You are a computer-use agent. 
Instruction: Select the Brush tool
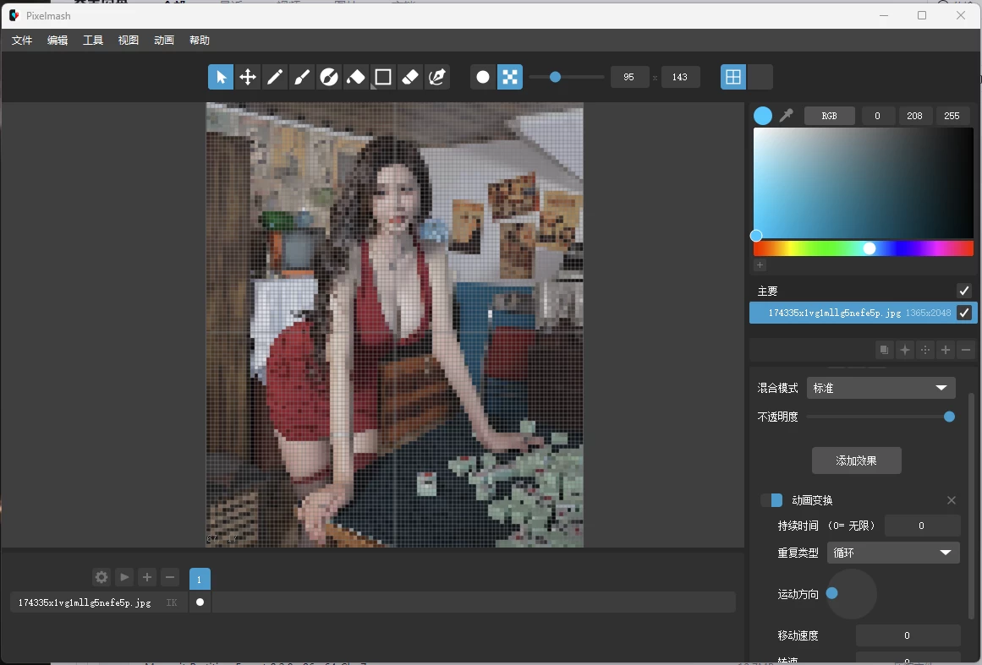[x=302, y=77]
